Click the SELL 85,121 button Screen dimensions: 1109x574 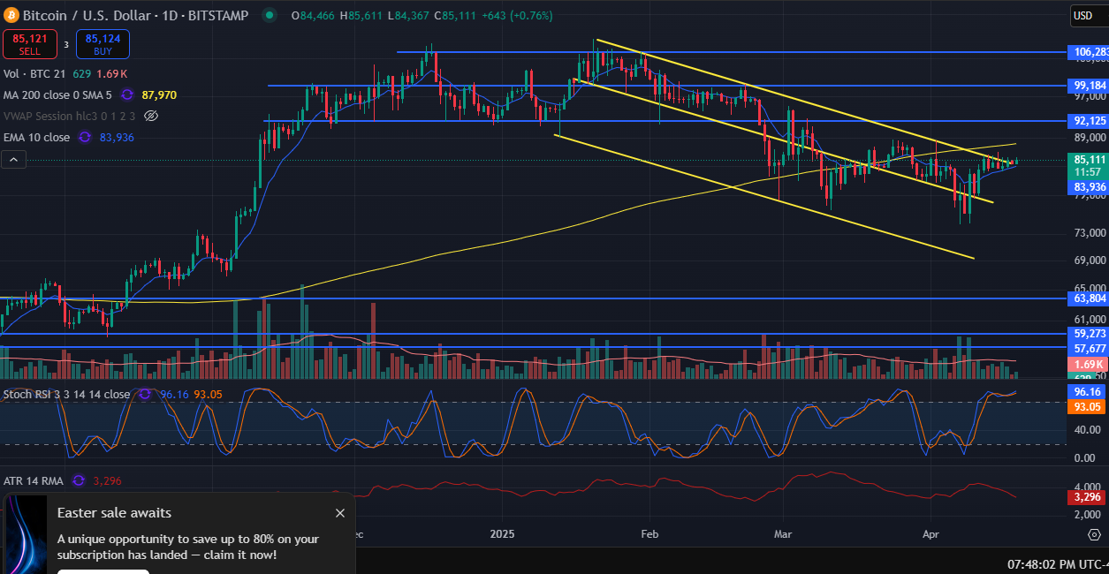tap(30, 44)
